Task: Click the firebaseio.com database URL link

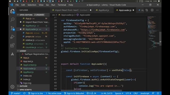Action: tap(103, 30)
